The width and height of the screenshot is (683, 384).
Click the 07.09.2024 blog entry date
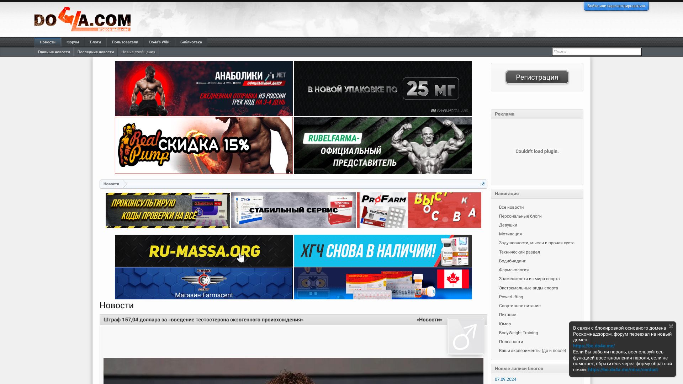pyautogui.click(x=505, y=379)
